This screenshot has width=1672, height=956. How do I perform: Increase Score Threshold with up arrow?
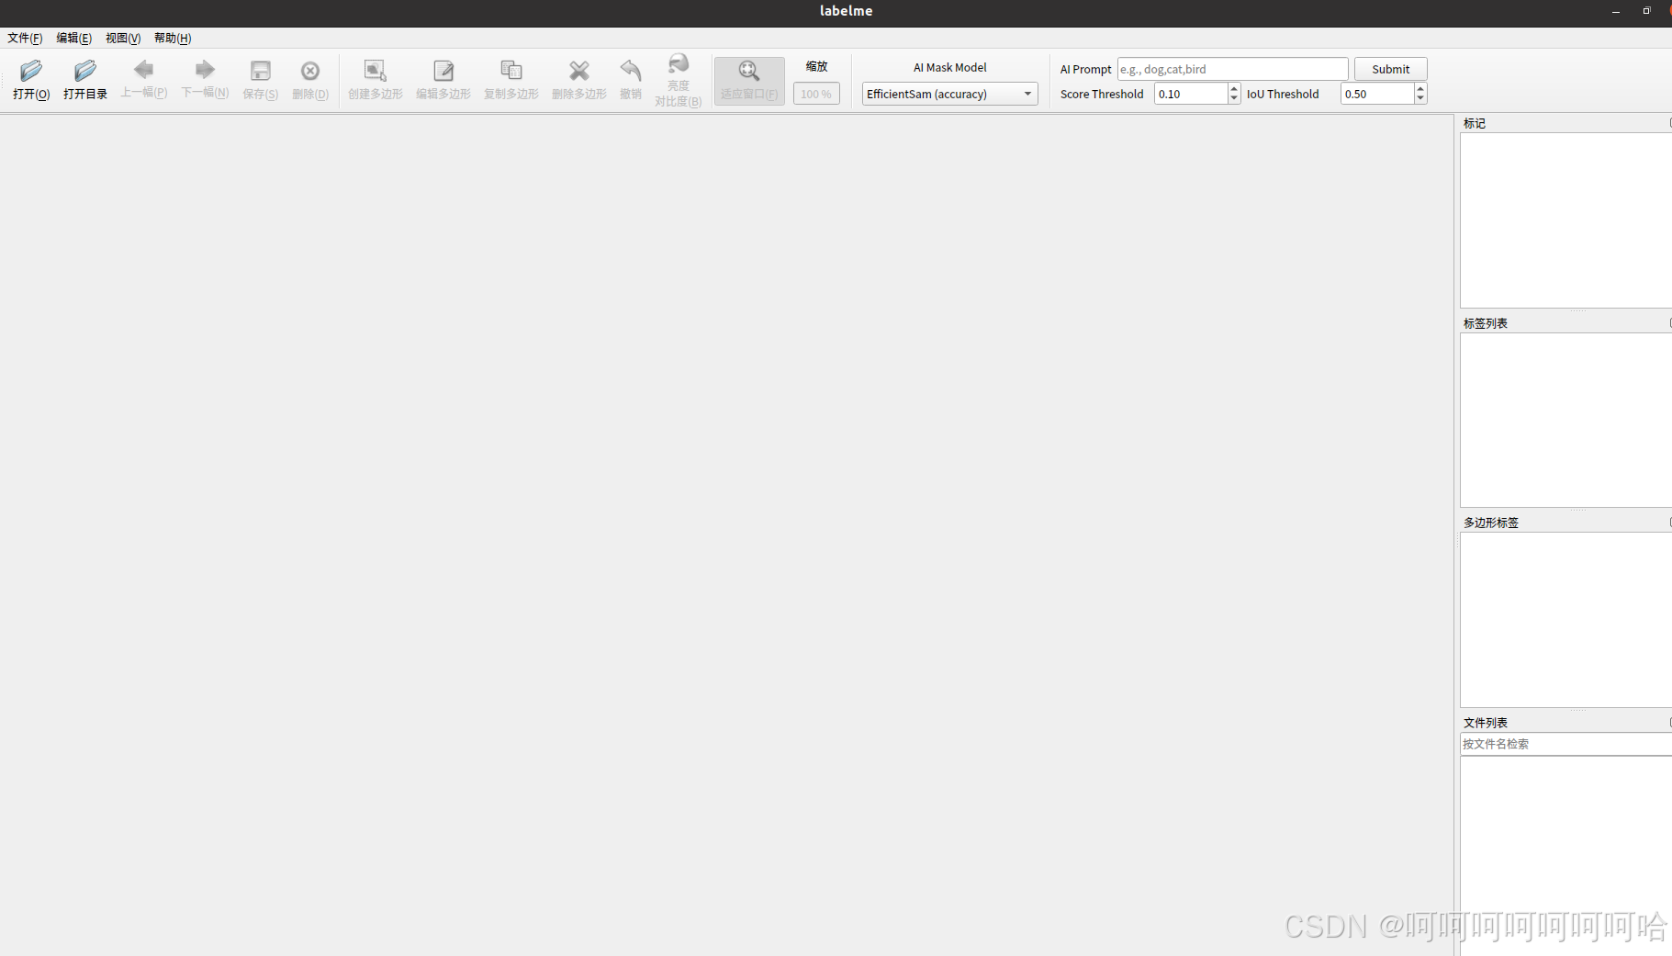1234,88
